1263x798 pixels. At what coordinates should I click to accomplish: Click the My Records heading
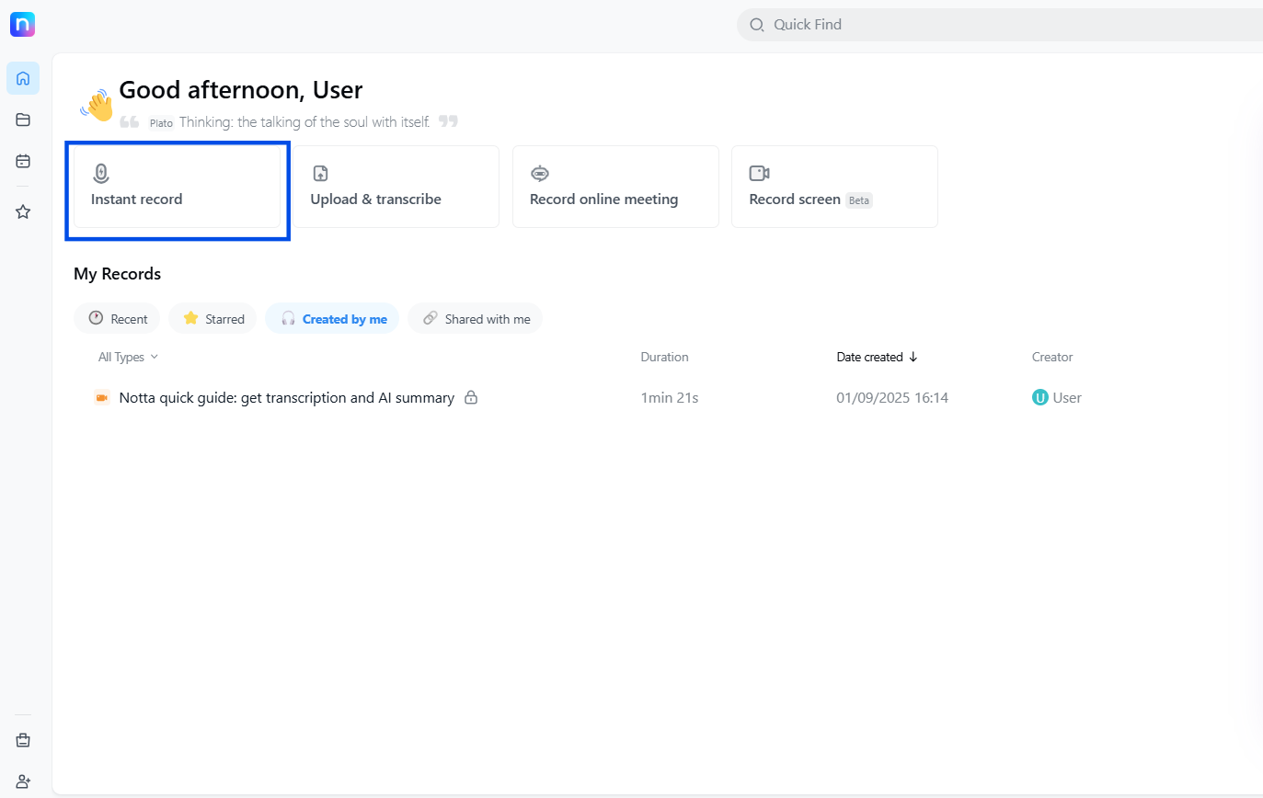[117, 274]
